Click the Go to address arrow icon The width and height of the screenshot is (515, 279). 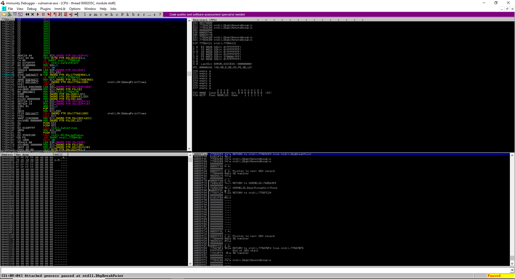76,14
